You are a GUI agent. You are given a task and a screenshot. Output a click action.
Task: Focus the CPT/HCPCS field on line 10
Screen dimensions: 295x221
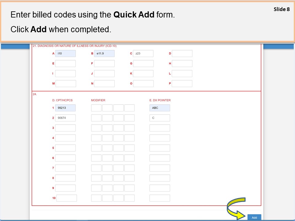coord(66,198)
